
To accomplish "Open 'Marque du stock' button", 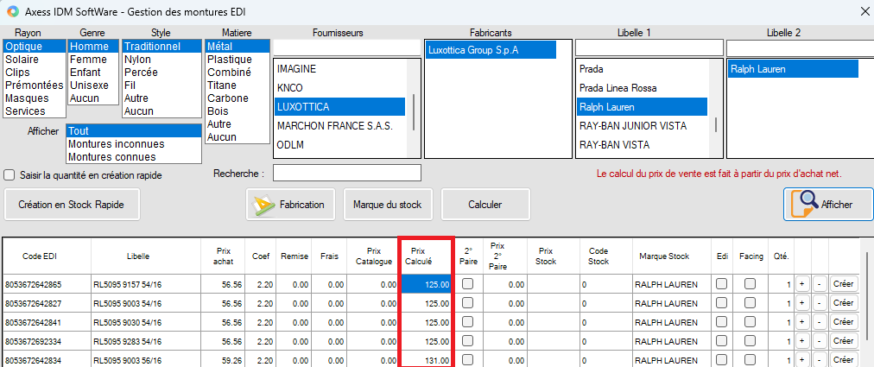I will pos(387,205).
